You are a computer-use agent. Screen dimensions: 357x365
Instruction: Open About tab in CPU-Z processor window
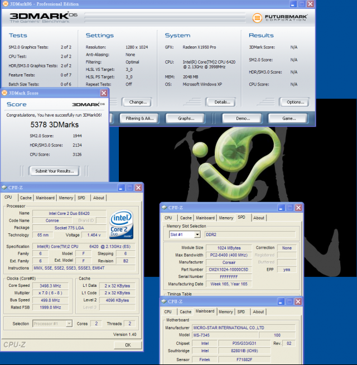coord(99,198)
